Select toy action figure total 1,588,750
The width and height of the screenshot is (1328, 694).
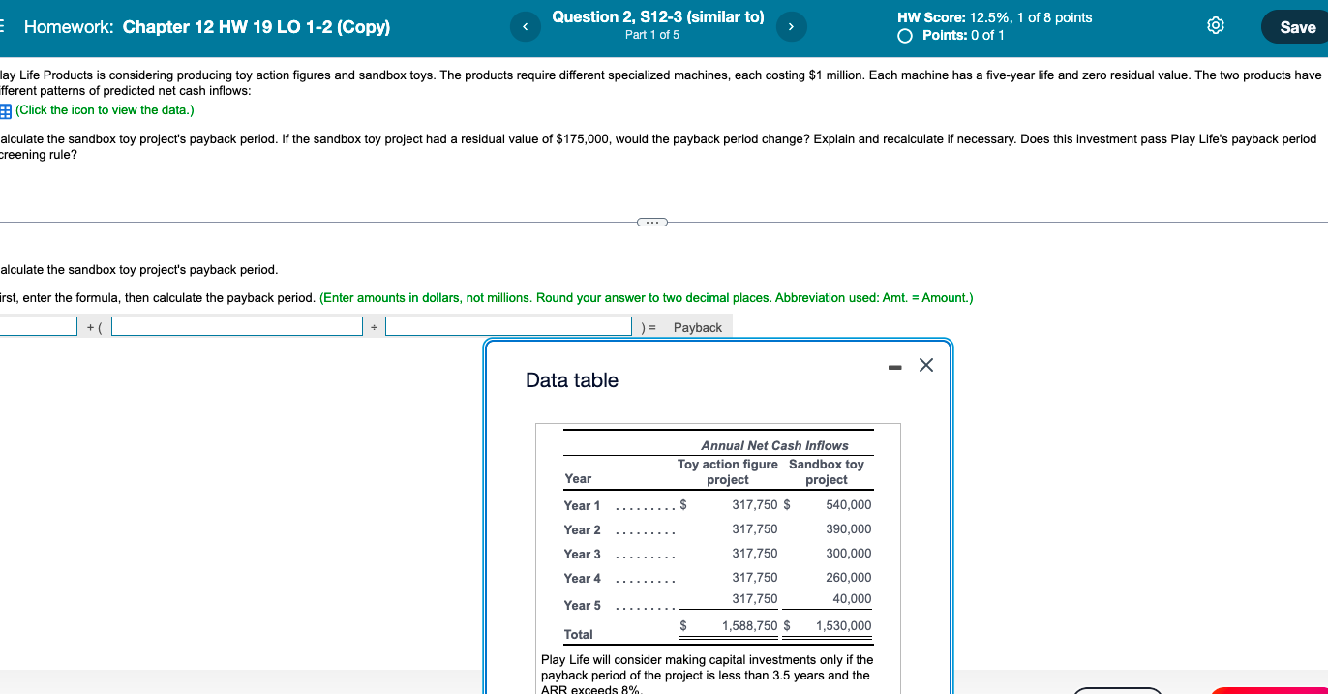749,626
